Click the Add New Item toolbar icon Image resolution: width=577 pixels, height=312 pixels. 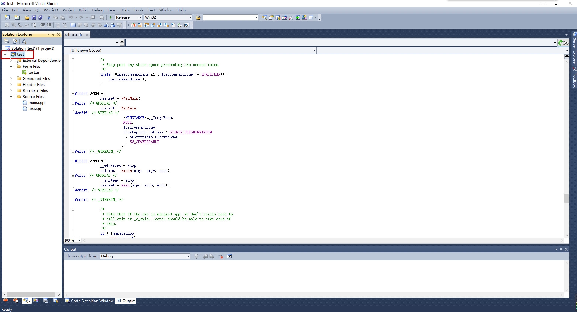(x=17, y=17)
